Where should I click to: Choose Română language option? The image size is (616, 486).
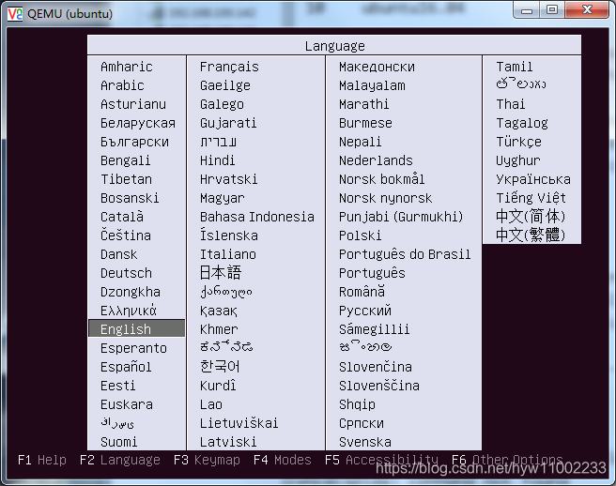362,292
